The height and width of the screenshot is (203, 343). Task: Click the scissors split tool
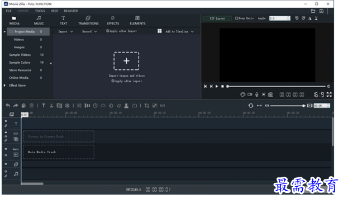[51, 106]
